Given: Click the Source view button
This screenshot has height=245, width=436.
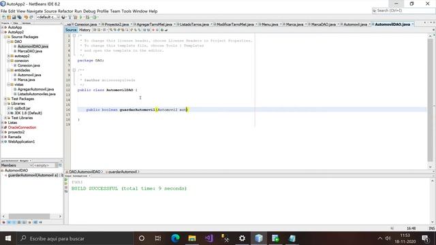Looking at the screenshot, I should [71, 30].
